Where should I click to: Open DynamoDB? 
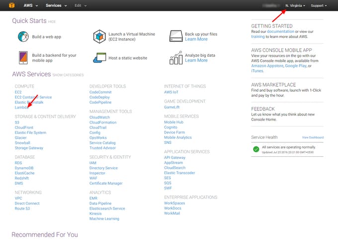[24, 168]
